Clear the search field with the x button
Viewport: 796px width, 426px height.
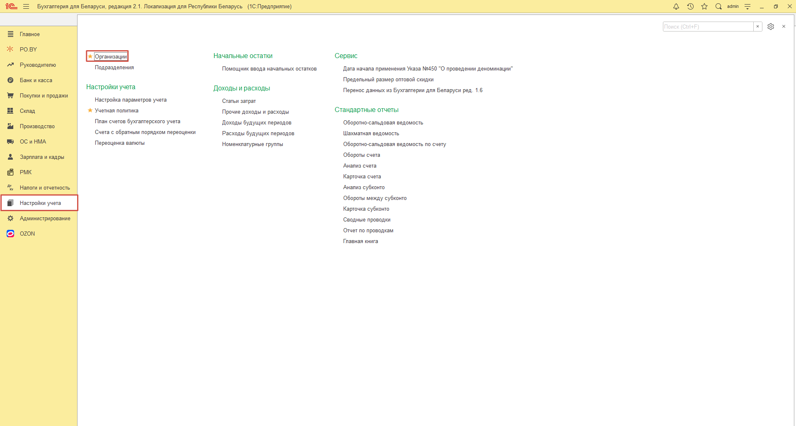pyautogui.click(x=757, y=27)
